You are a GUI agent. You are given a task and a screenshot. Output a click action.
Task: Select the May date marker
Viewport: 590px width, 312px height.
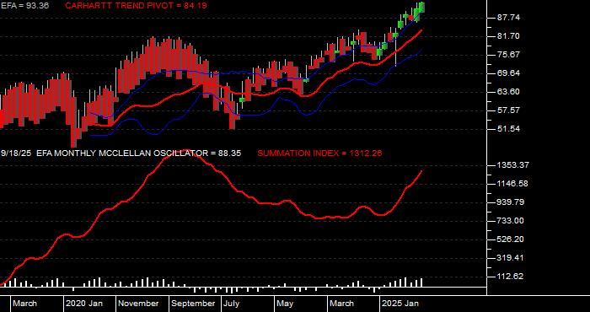click(285, 304)
